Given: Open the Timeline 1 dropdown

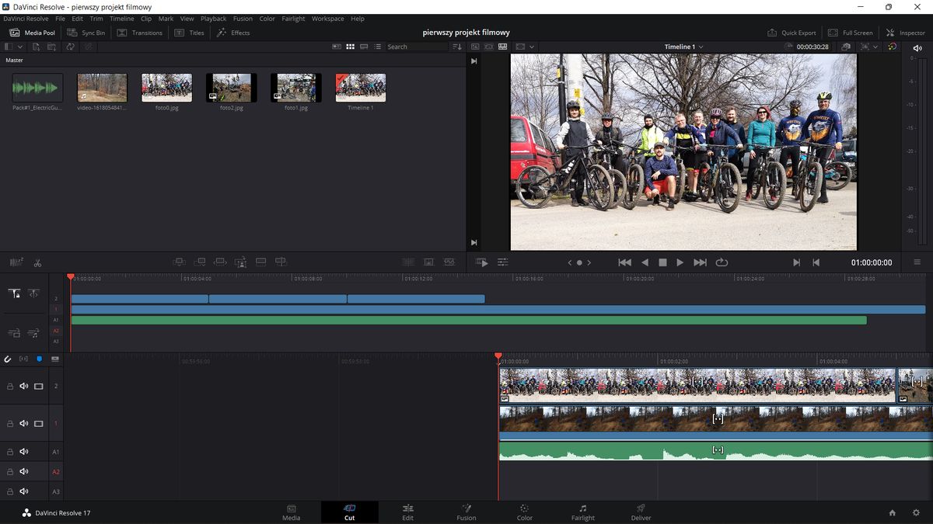Looking at the screenshot, I should (x=682, y=46).
